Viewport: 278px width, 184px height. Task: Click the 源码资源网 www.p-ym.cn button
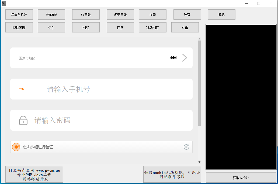(x=34, y=174)
